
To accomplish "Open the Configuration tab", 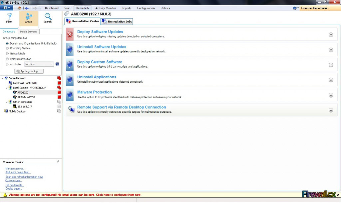I will tap(146, 8).
